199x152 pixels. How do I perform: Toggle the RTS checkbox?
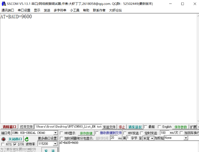3,144
